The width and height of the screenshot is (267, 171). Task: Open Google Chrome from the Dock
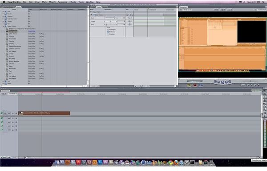tap(170, 162)
